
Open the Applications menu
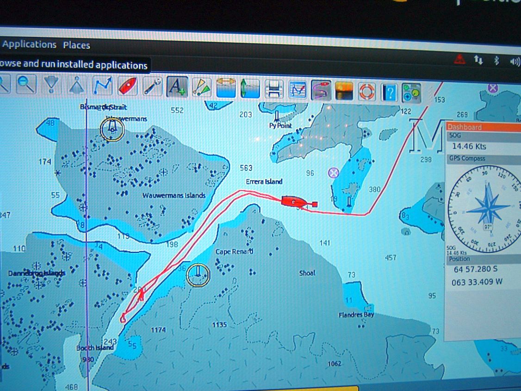coord(29,44)
